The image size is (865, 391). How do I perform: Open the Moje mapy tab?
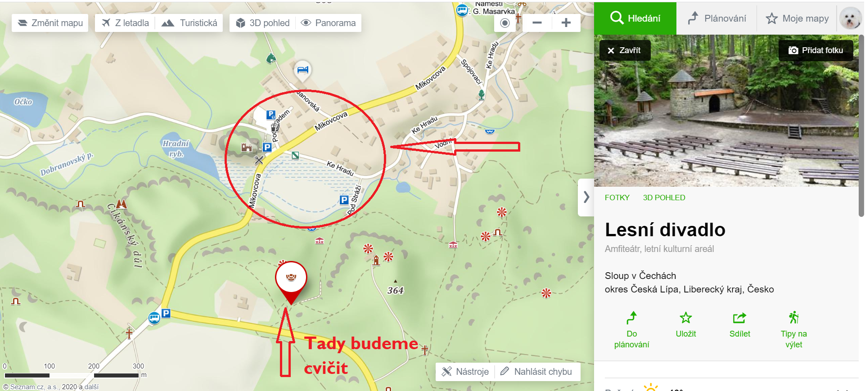[x=797, y=18]
